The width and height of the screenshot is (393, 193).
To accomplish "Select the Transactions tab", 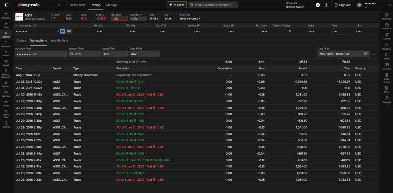I will point(38,41).
